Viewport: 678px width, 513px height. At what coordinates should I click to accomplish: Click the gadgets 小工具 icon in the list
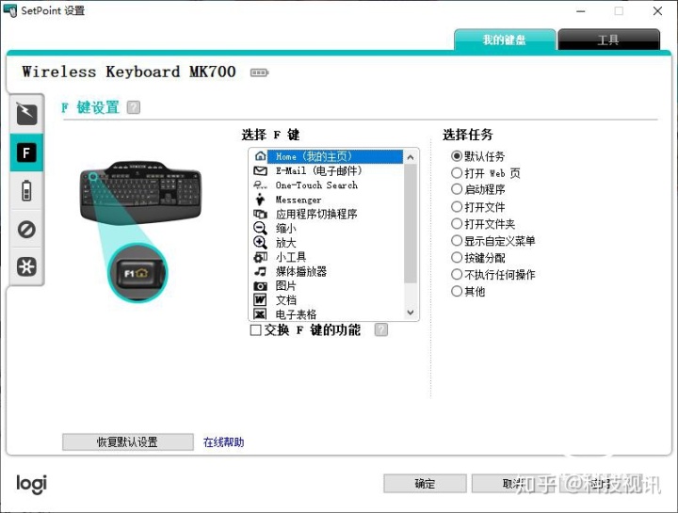pos(260,257)
